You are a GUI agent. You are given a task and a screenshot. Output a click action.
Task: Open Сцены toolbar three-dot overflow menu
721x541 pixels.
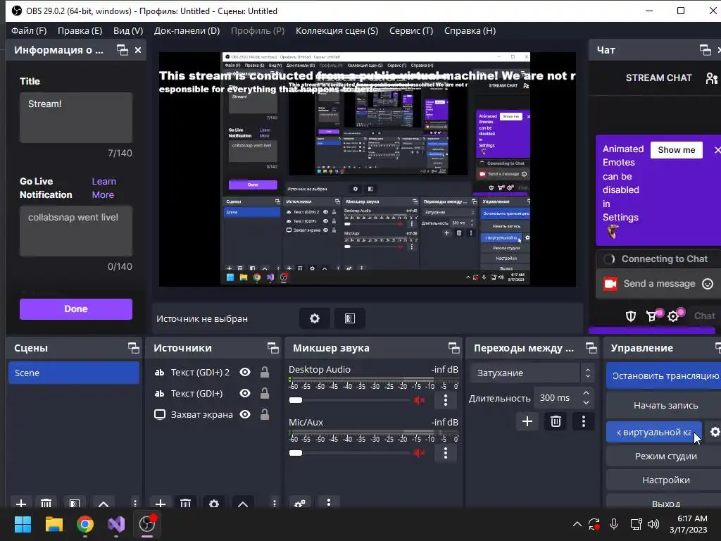[x=134, y=503]
